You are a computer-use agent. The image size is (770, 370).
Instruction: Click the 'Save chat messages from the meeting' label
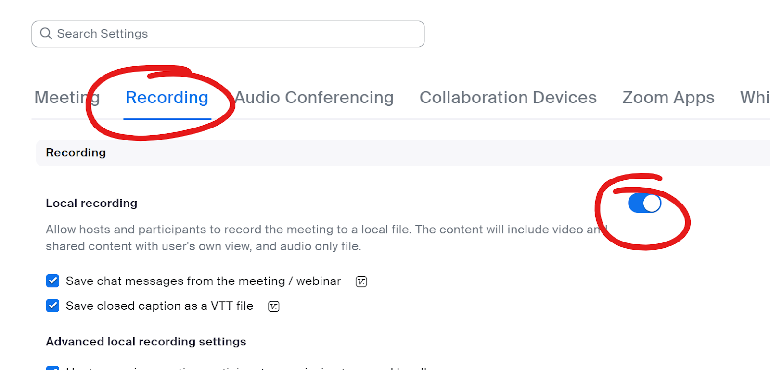[203, 281]
